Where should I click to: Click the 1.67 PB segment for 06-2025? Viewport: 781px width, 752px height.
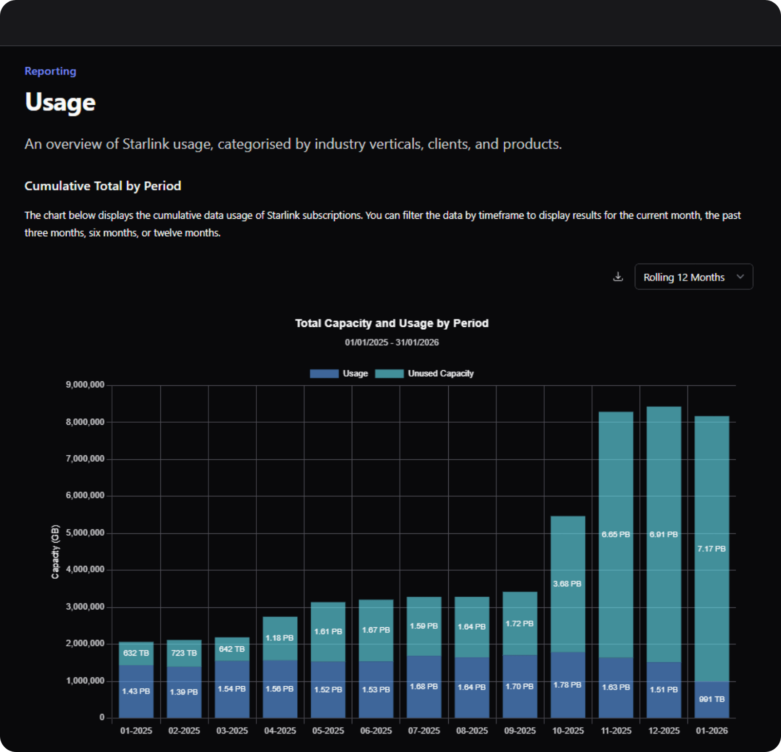[376, 630]
